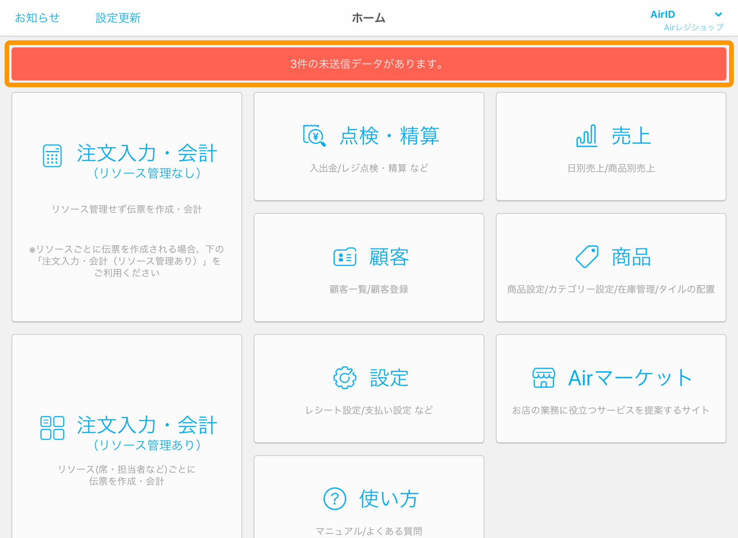Click the bar chart icon for 売上
This screenshot has height=538, width=738.
(x=586, y=135)
